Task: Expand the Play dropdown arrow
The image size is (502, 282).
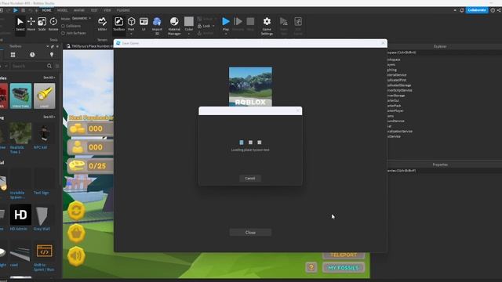Action: coord(226,34)
